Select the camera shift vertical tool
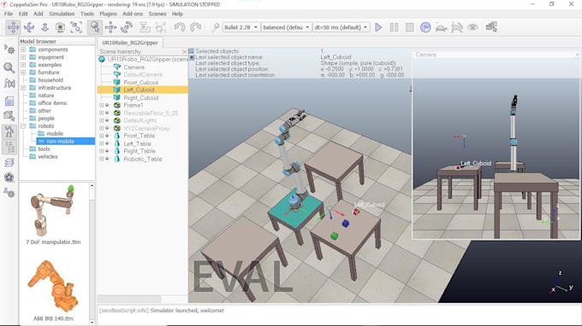Image resolution: width=582 pixels, height=326 pixels. [x=45, y=27]
